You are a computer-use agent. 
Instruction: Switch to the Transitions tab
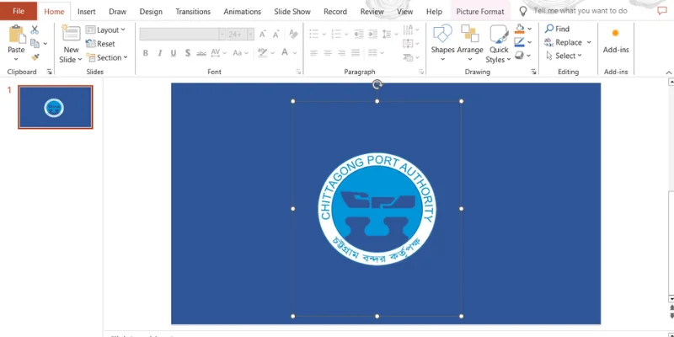[x=191, y=12]
